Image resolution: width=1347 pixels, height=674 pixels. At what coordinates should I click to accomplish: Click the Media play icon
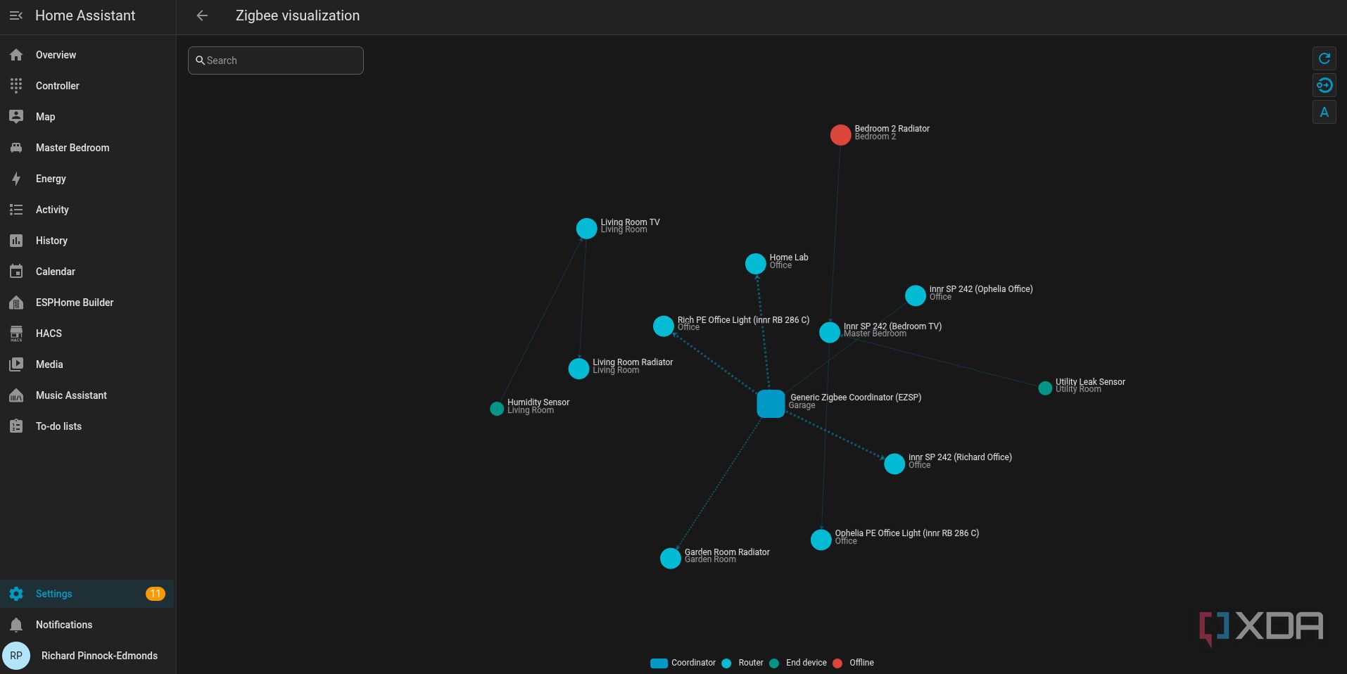[16, 364]
